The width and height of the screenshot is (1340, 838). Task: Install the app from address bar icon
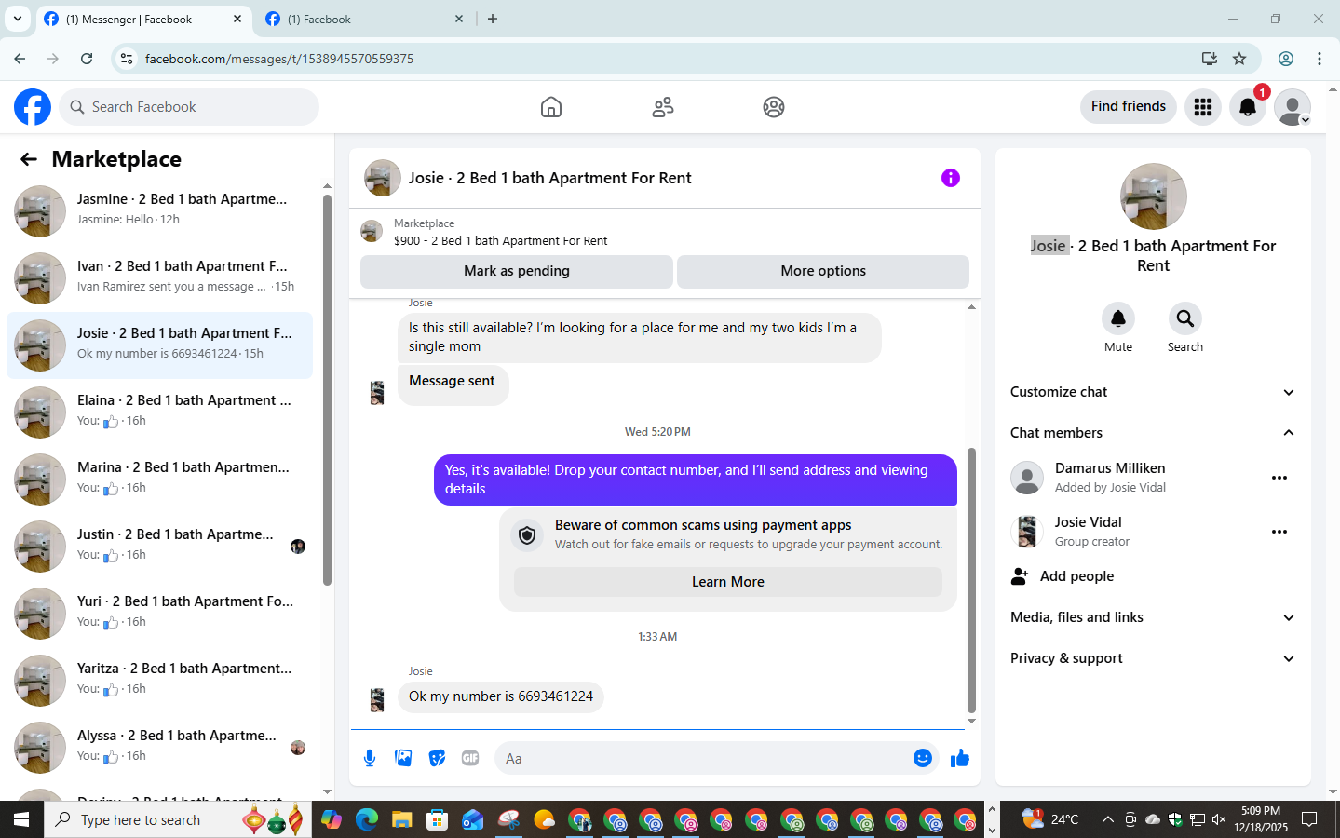pos(1210,59)
